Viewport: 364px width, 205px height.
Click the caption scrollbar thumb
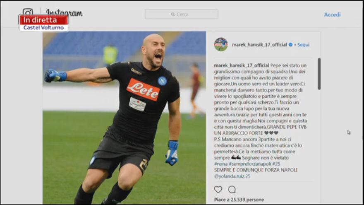click(319, 74)
